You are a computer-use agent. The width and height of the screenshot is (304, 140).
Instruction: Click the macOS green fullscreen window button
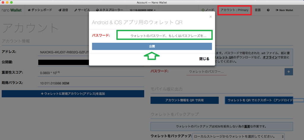point(11,2)
